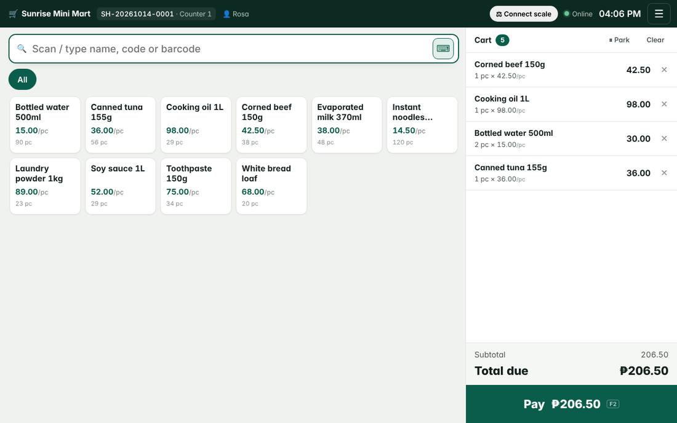Viewport: 677px width, 423px height.
Task: Click the 04:06 PM clock
Action: 620,14
